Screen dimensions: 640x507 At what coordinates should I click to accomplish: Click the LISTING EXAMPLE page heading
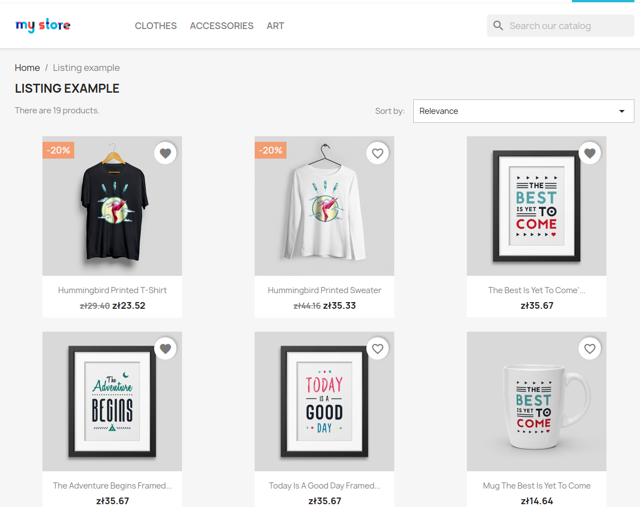pyautogui.click(x=67, y=89)
